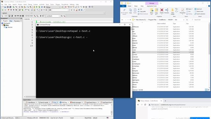
Task: Click Explorer File ribbon tab
Action: (123, 6)
